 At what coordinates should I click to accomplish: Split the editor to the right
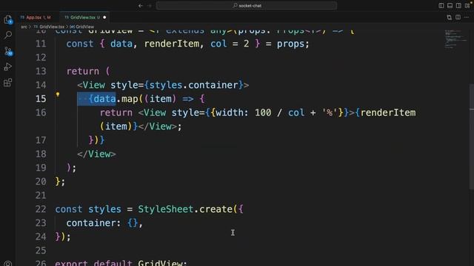(458, 18)
